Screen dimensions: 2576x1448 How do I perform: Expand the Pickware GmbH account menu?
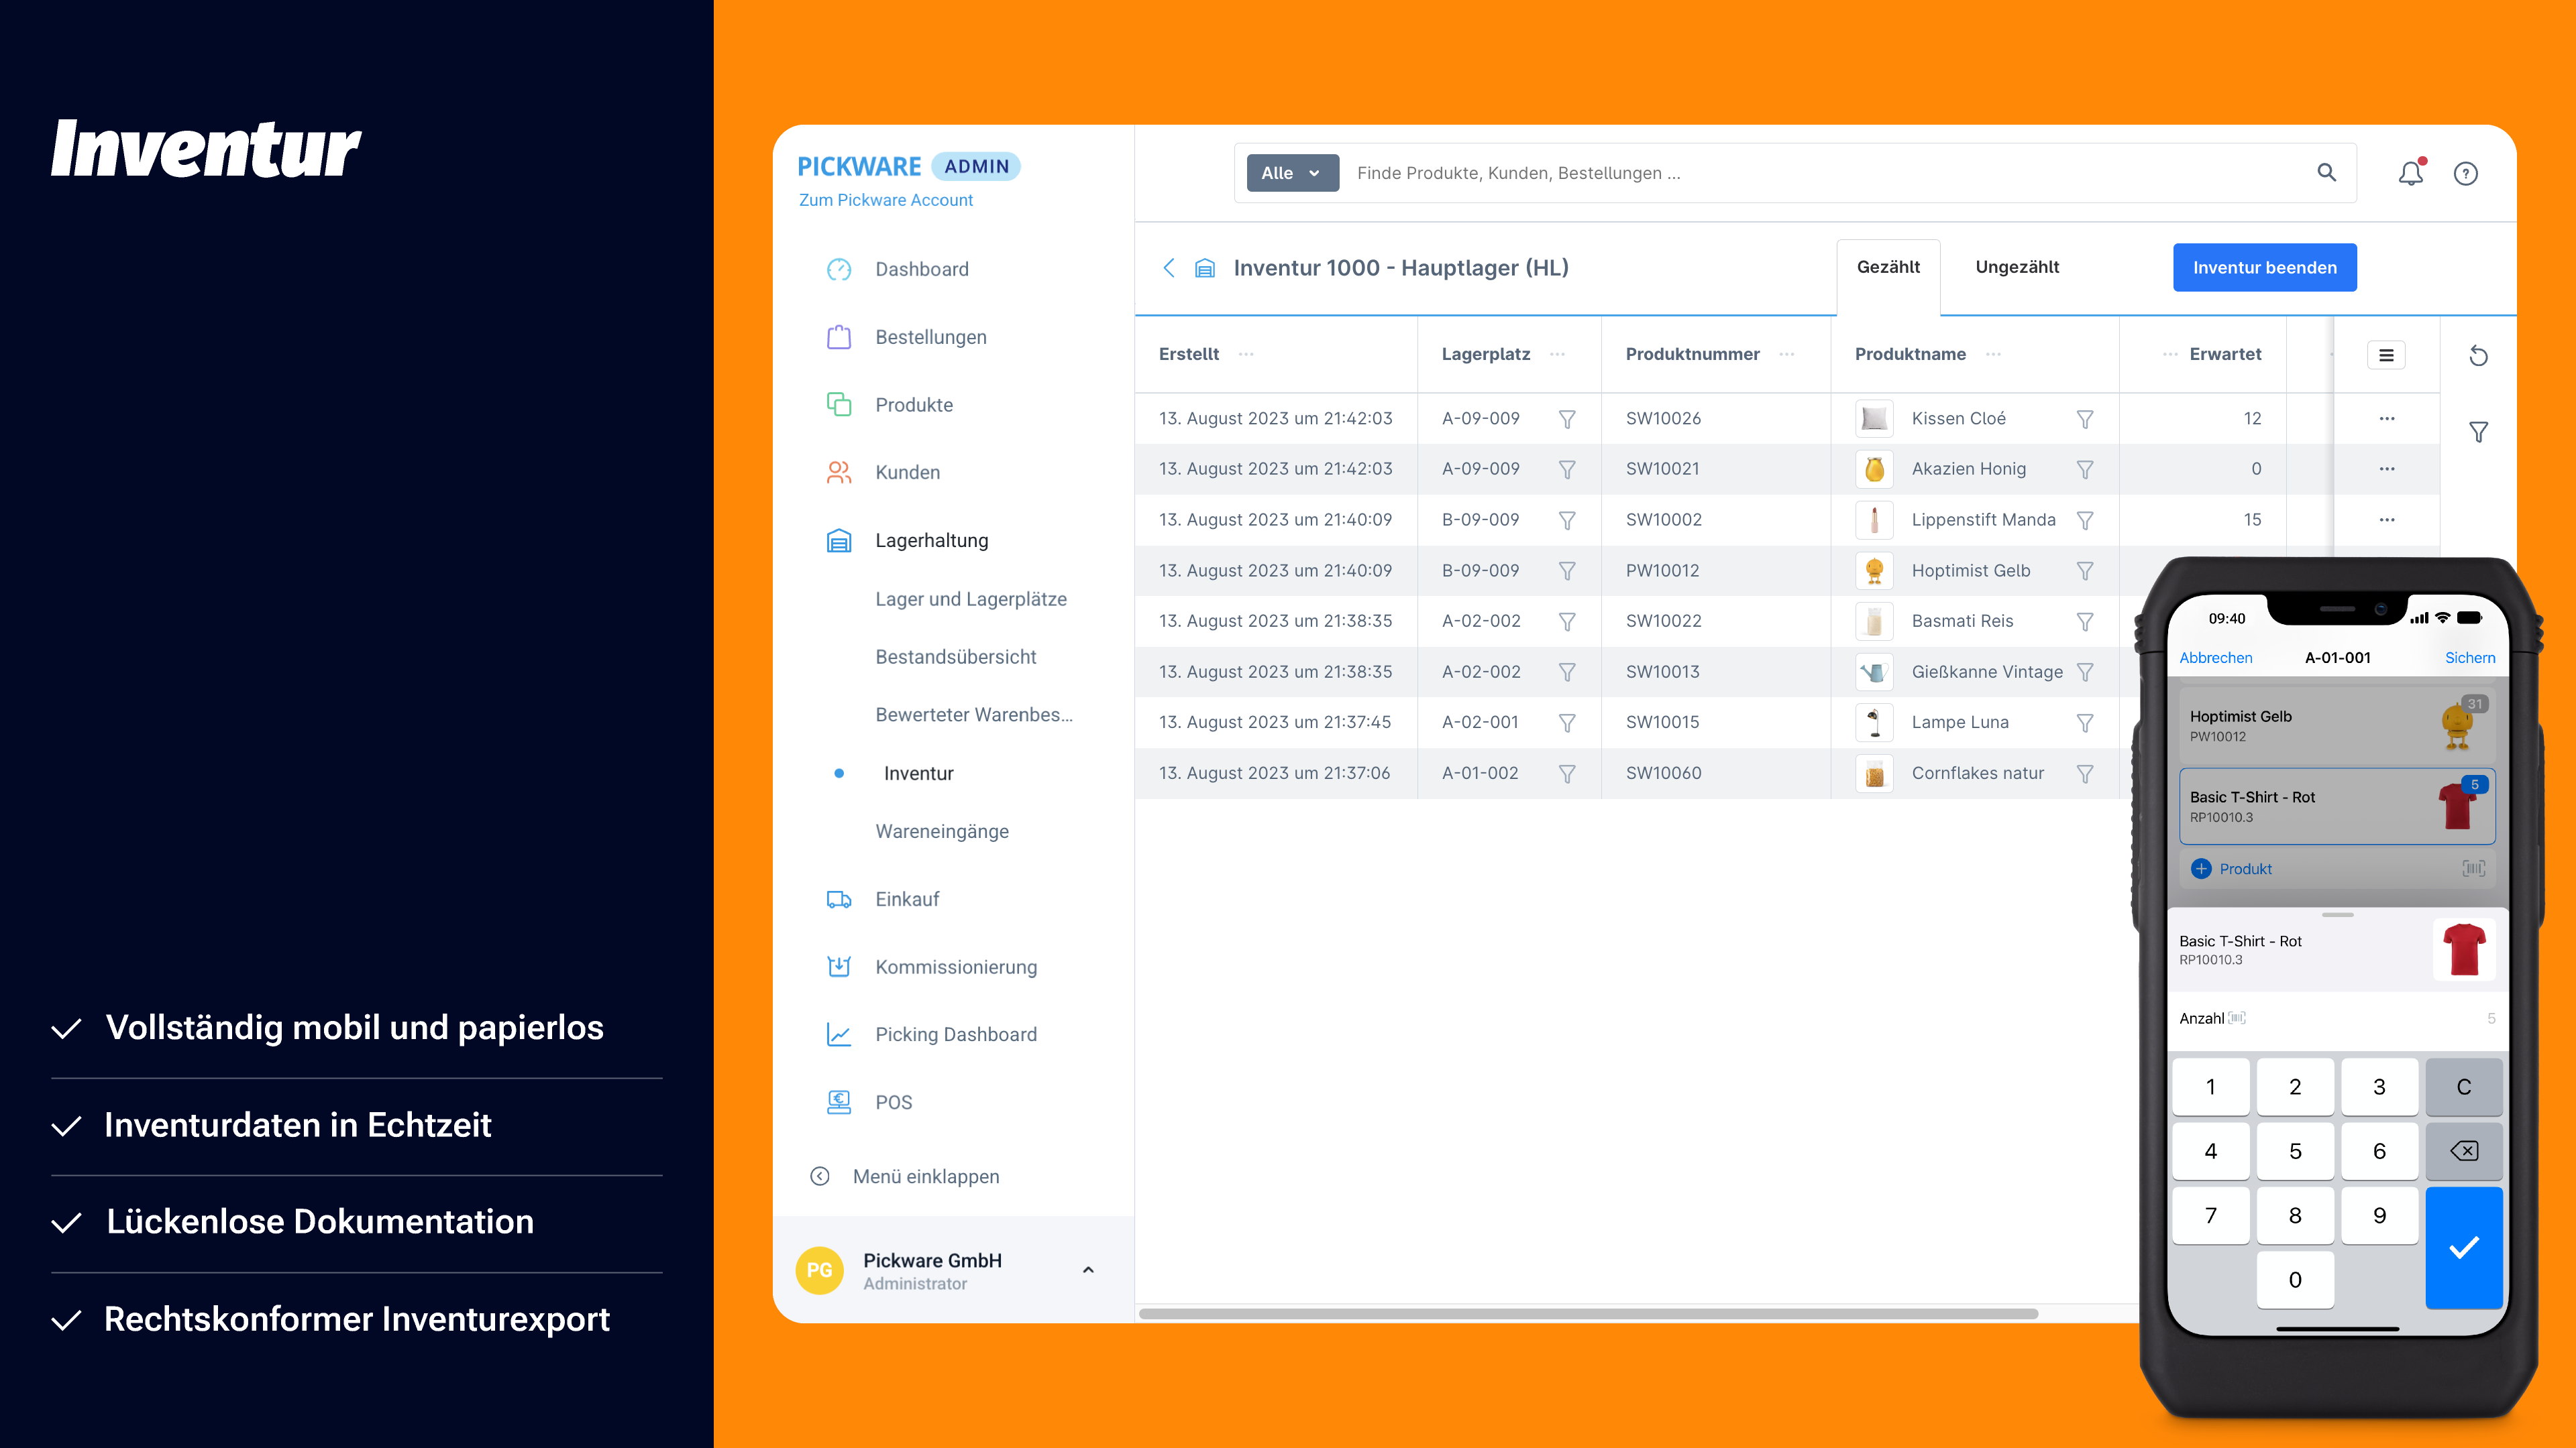click(1088, 1270)
